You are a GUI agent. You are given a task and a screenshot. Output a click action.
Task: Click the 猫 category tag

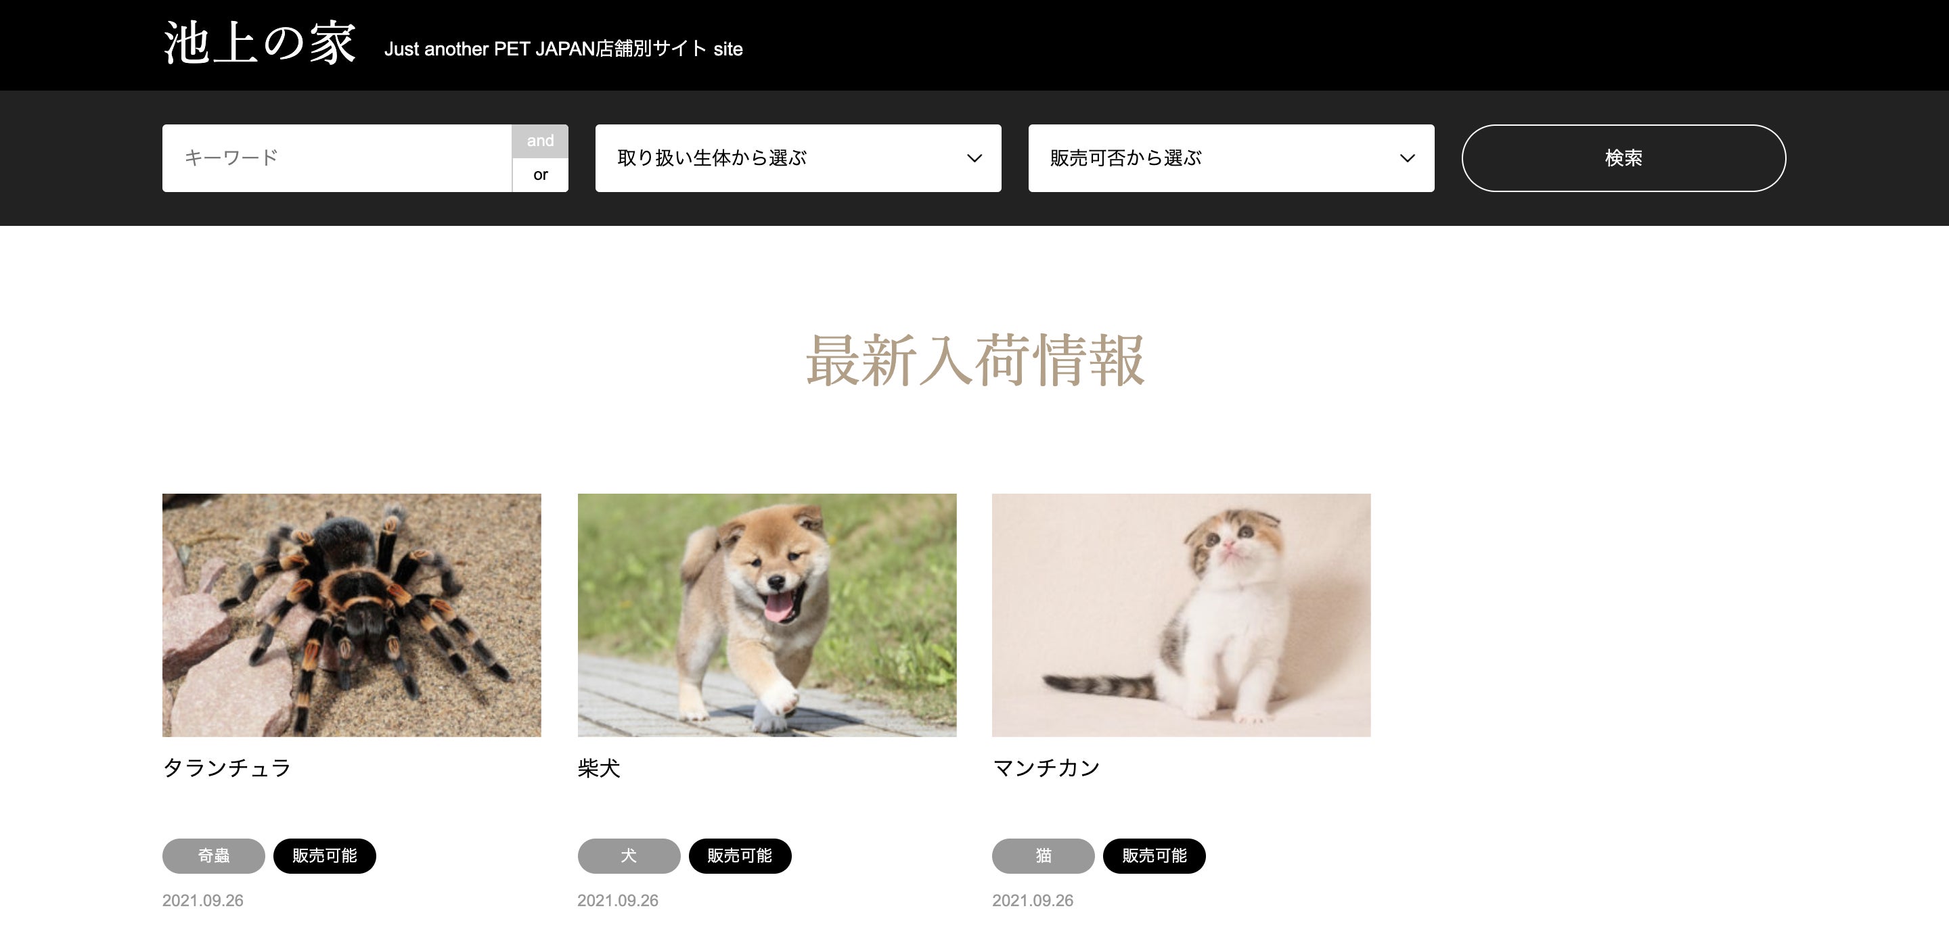[x=1044, y=856]
